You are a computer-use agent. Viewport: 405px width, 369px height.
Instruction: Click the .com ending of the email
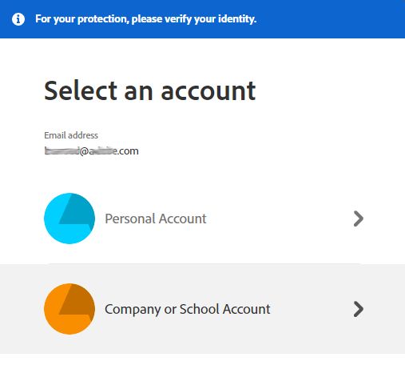click(128, 151)
